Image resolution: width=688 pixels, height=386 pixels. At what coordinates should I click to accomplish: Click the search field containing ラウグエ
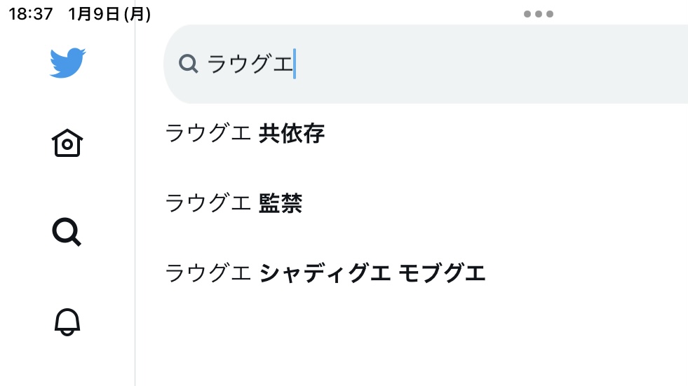[426, 64]
